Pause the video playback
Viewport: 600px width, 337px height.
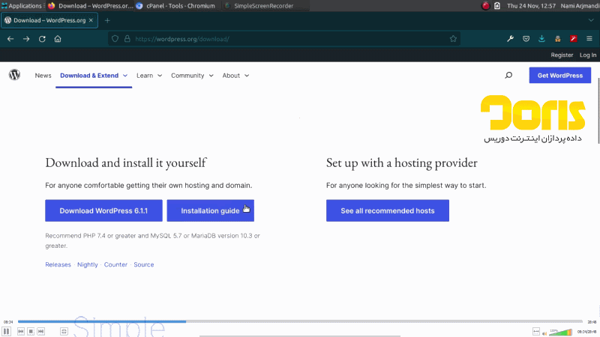(7, 331)
